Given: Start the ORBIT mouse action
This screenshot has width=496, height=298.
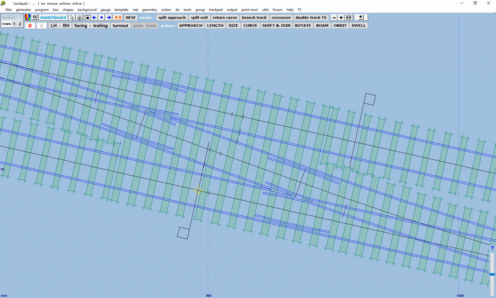Looking at the screenshot, I should pos(340,26).
